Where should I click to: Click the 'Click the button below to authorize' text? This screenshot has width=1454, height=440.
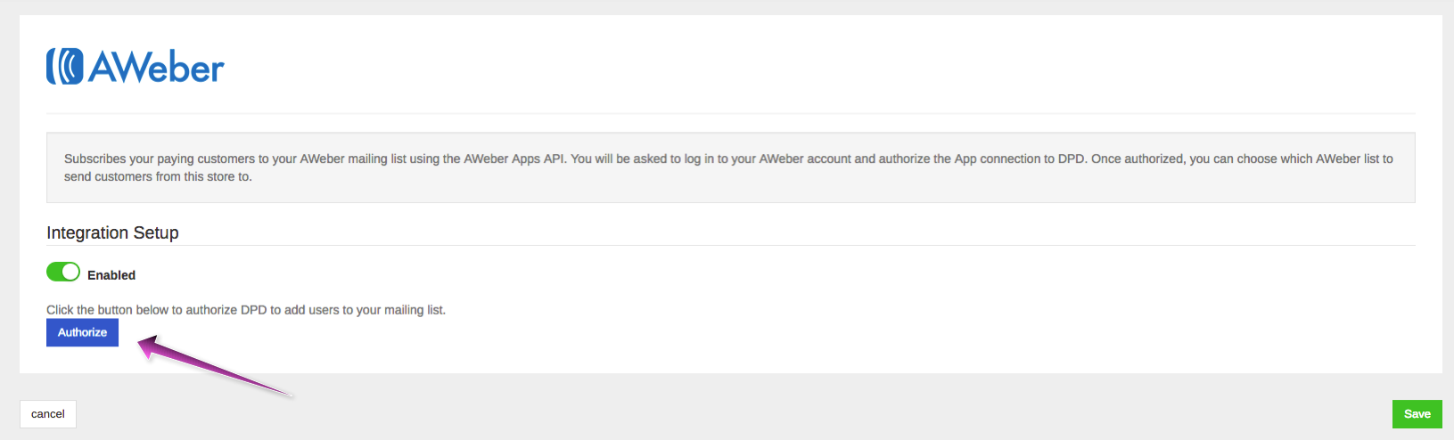246,310
